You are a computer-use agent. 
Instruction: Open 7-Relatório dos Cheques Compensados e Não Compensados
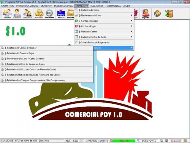pyautogui.click(x=47, y=80)
